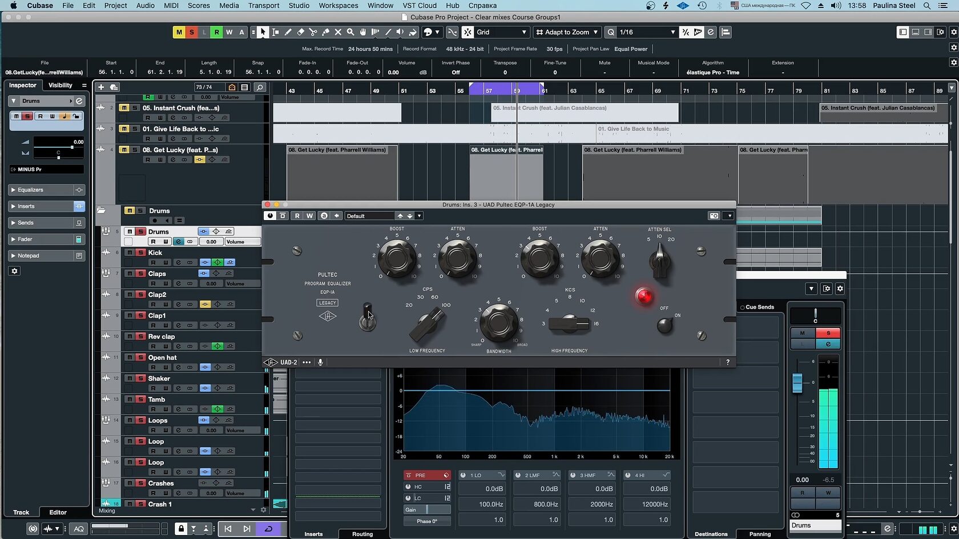959x539 pixels.
Task: Click the low frequency BOOST knob
Action: [x=397, y=258]
